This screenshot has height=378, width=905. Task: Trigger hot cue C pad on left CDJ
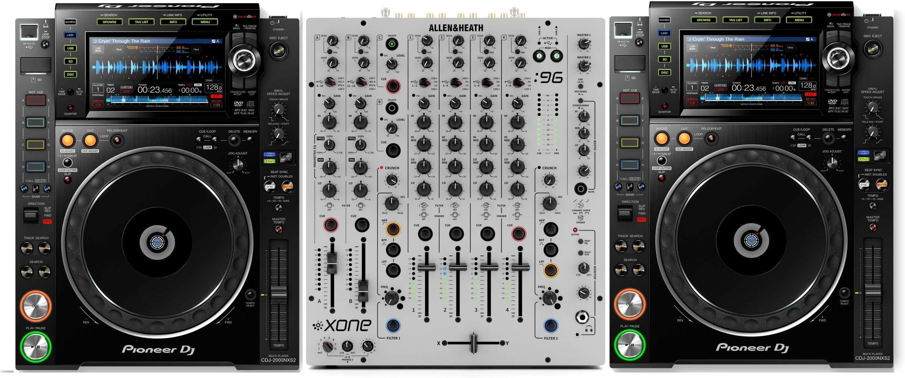[35, 145]
